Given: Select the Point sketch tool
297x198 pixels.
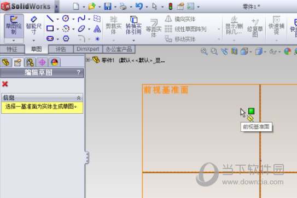Looking at the screenshot, I should coord(97,39).
